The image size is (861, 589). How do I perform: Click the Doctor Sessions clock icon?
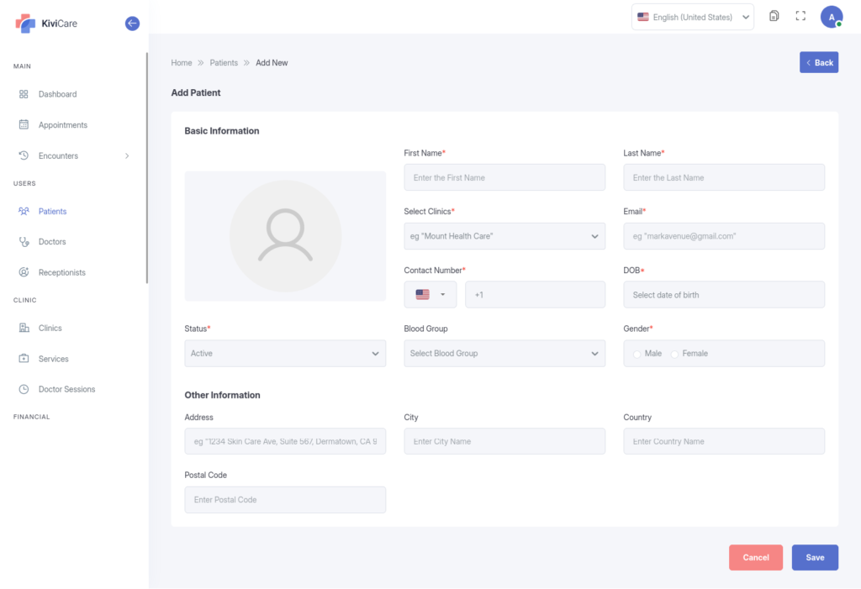(24, 389)
